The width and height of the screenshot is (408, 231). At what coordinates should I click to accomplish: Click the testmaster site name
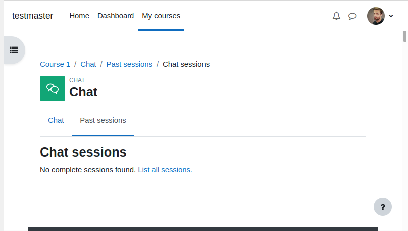(32, 16)
